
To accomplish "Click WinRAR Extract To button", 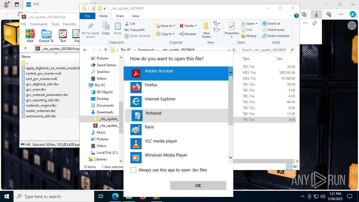I will (46, 36).
